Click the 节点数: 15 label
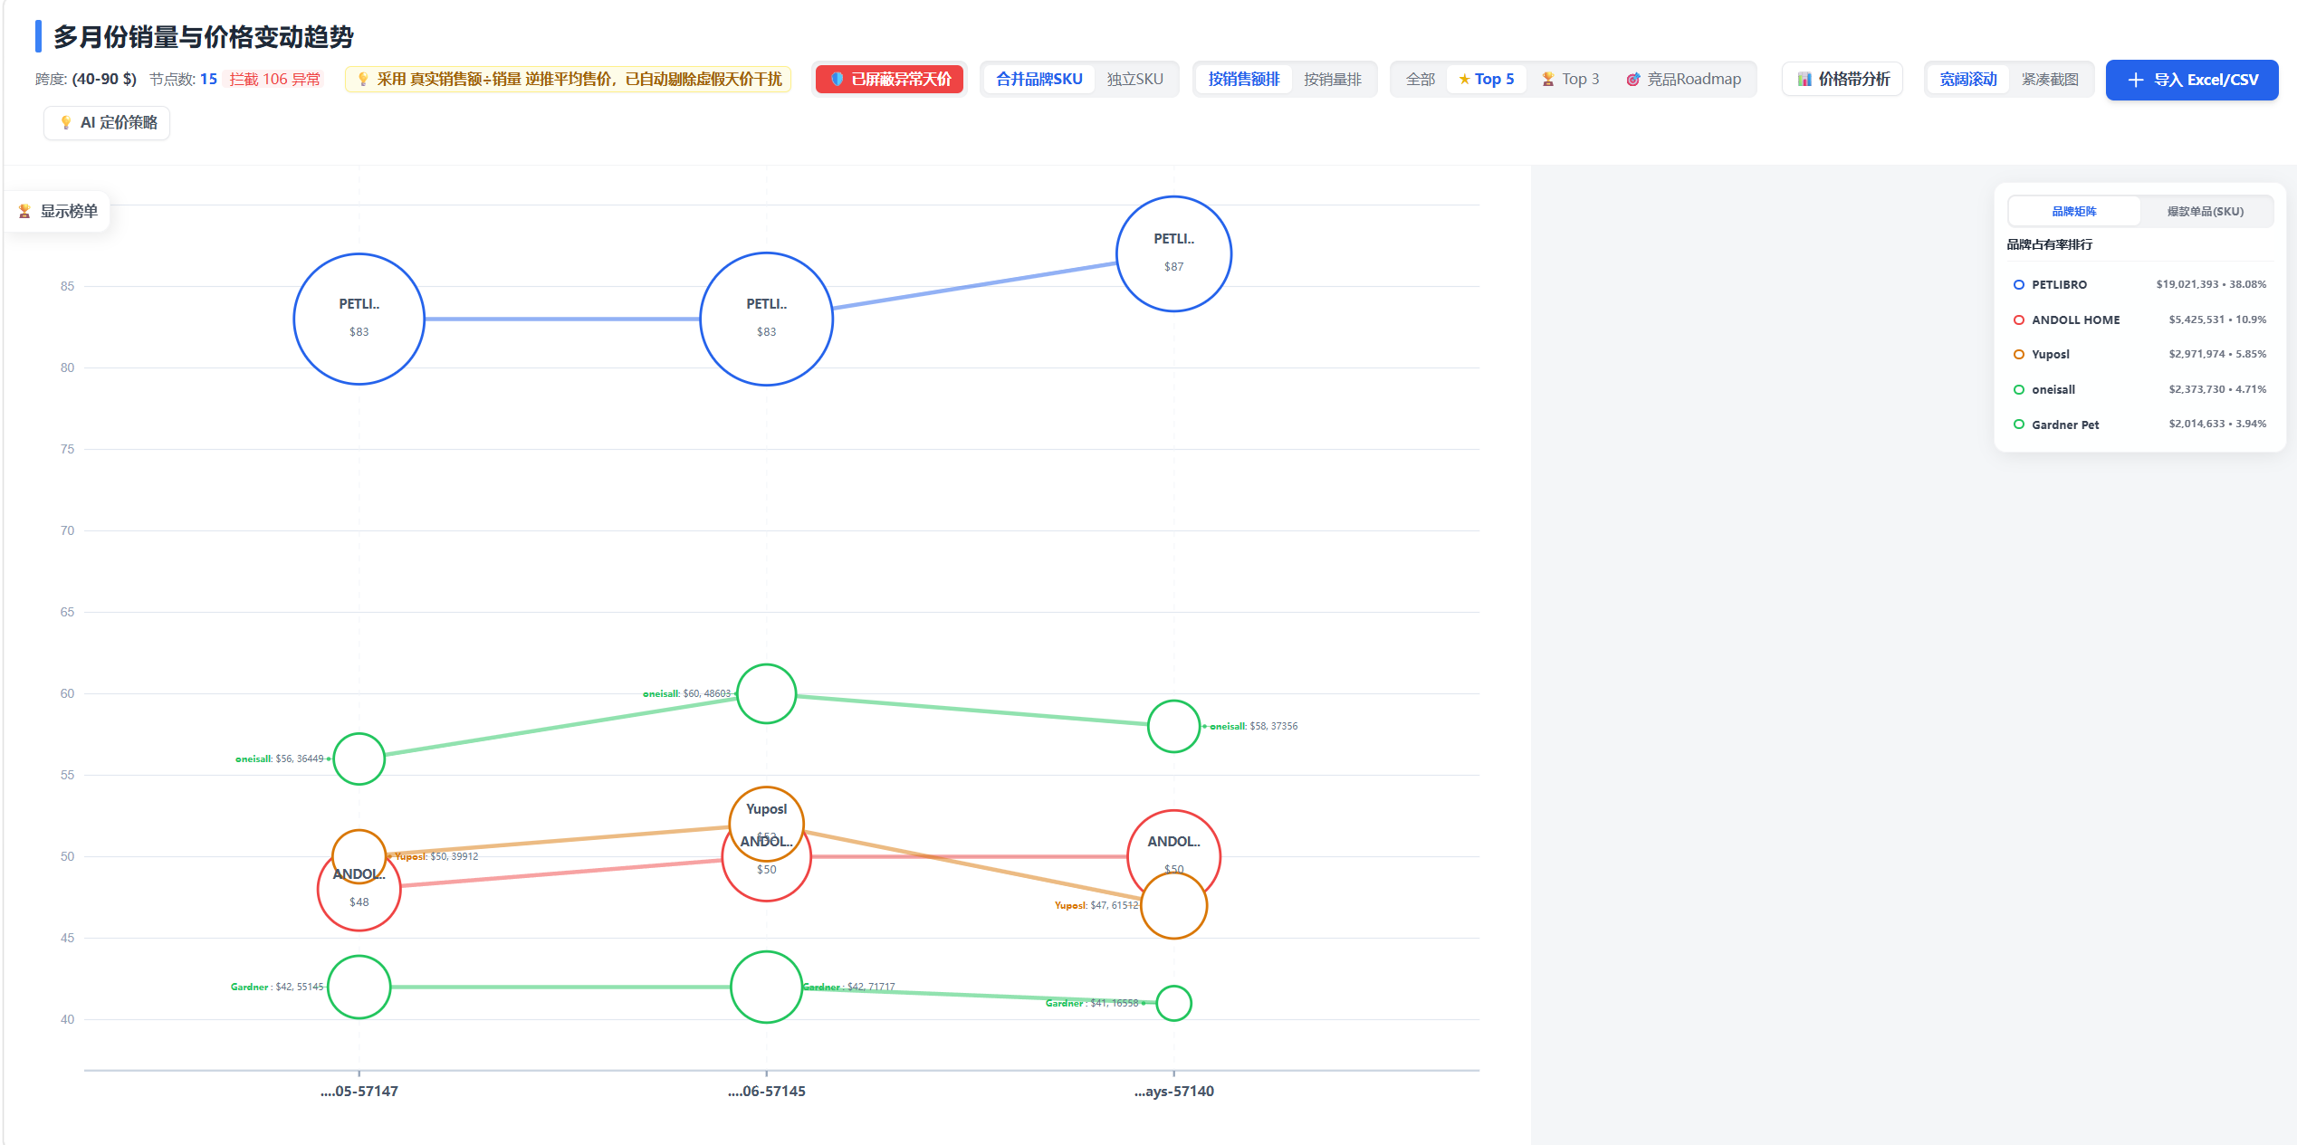Image resolution: width=2297 pixels, height=1145 pixels. coord(183,79)
